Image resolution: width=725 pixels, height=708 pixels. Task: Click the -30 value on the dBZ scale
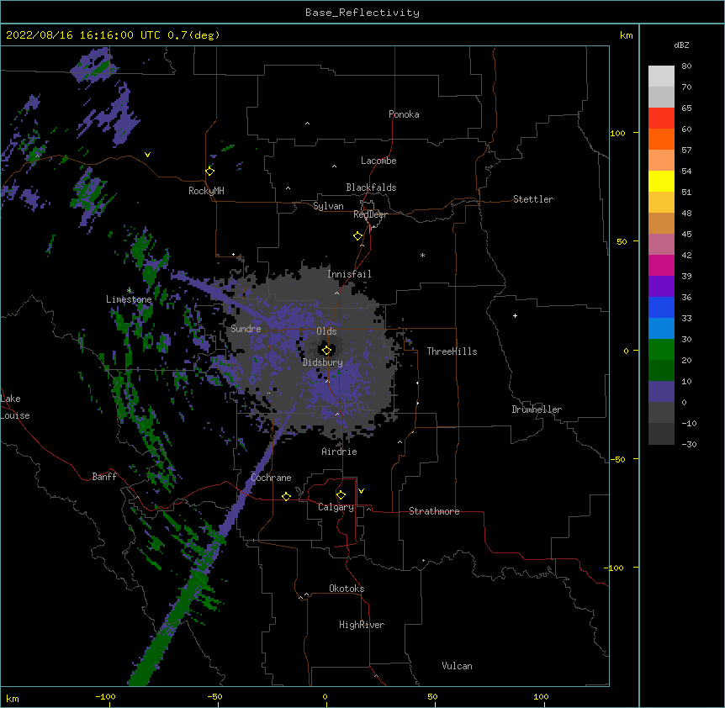point(689,445)
